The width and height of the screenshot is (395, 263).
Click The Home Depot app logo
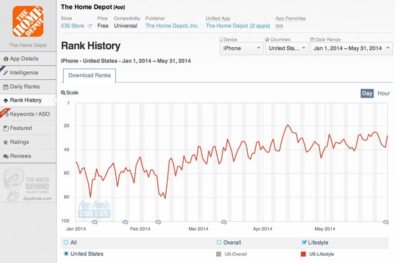pos(28,21)
